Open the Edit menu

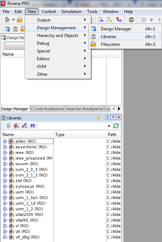click(x=18, y=12)
